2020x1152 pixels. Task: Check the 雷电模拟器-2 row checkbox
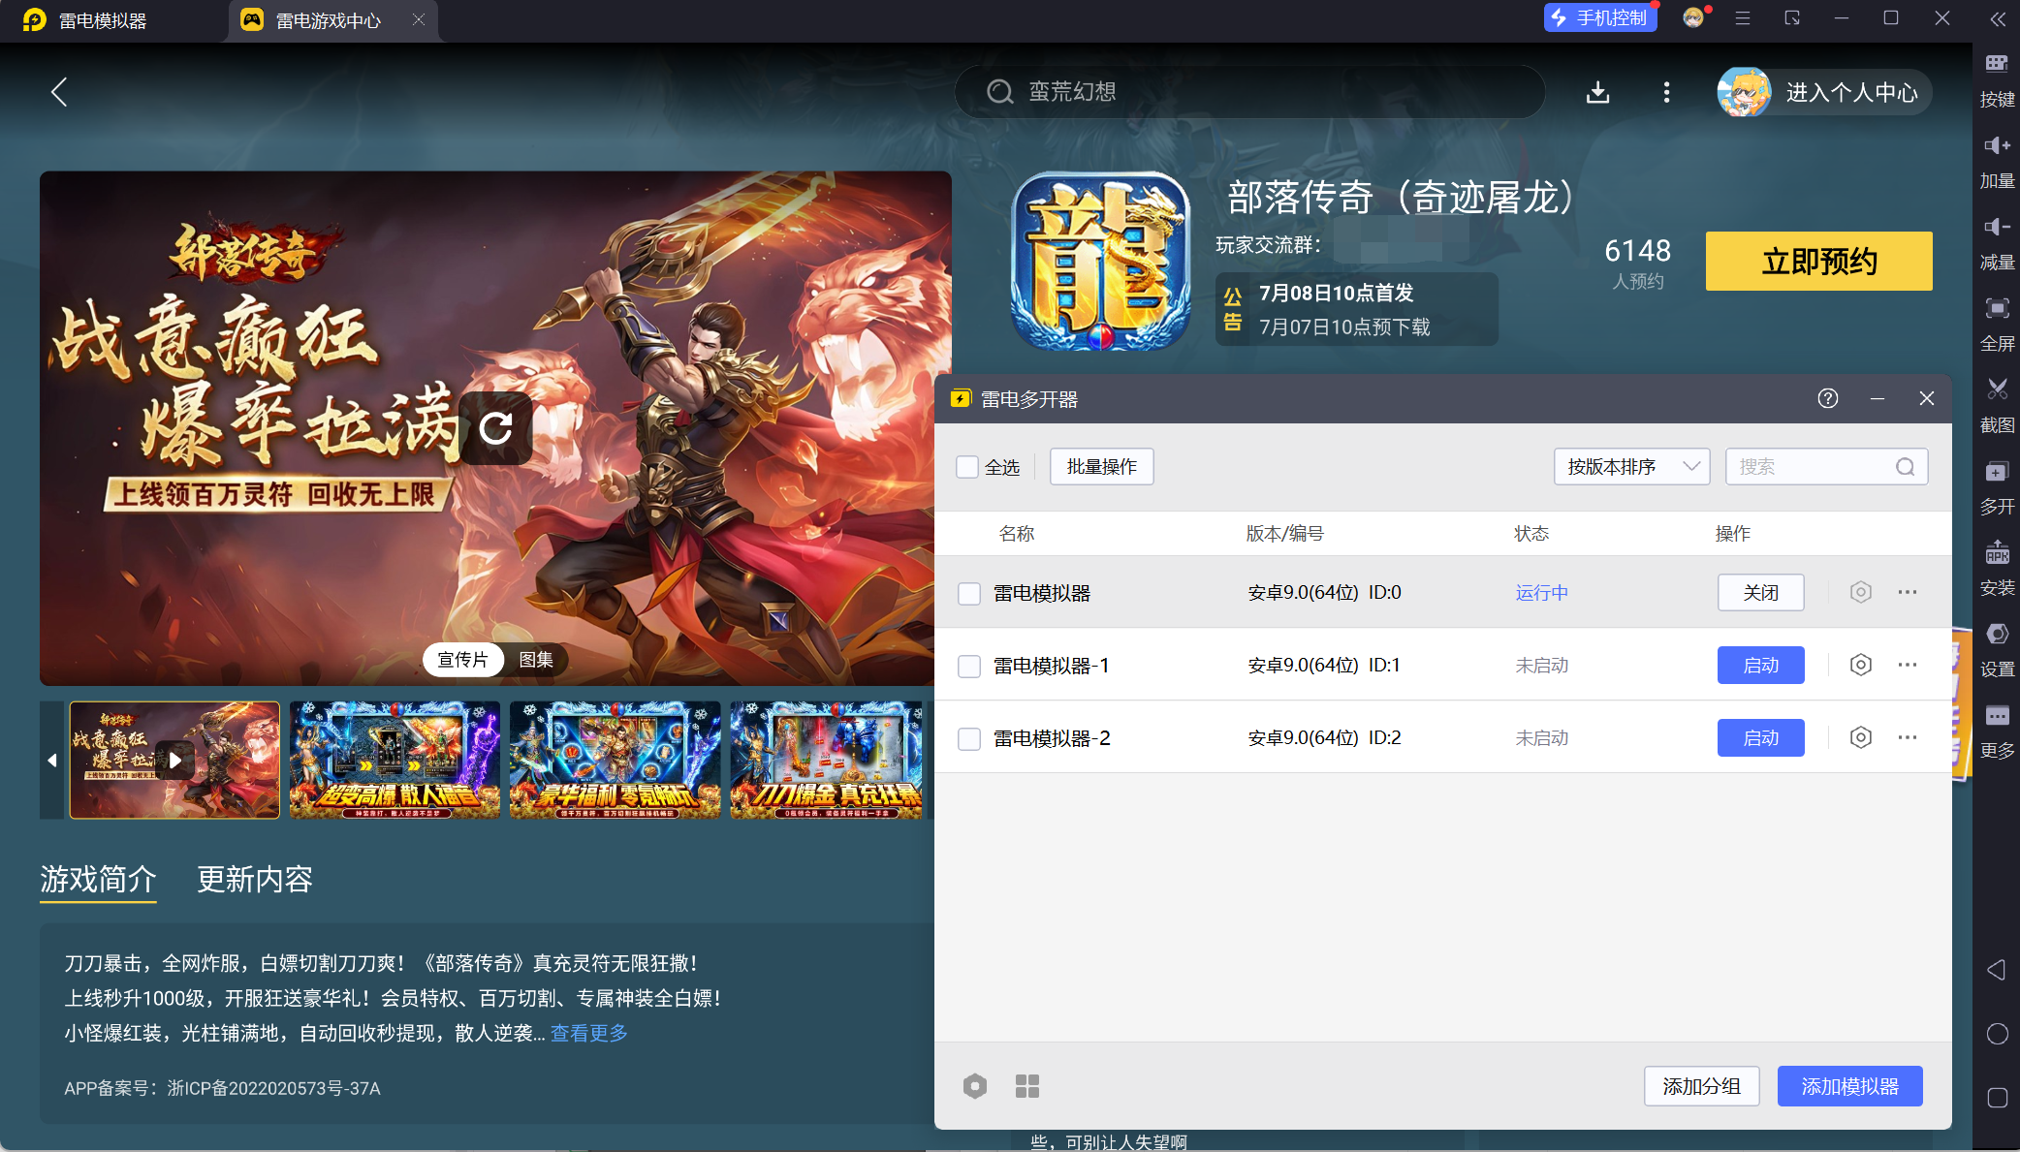(x=968, y=738)
